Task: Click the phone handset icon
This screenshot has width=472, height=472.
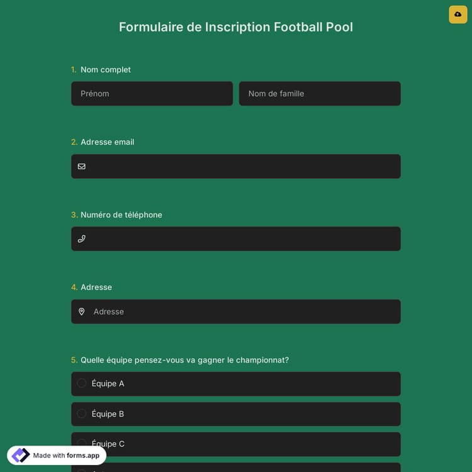Action: click(x=81, y=239)
